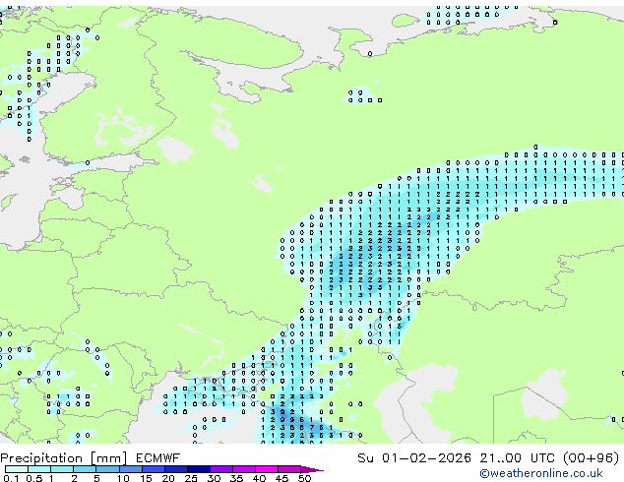Click the '(00+96)' forecast offset text
This screenshot has height=482, width=624.
click(592, 458)
